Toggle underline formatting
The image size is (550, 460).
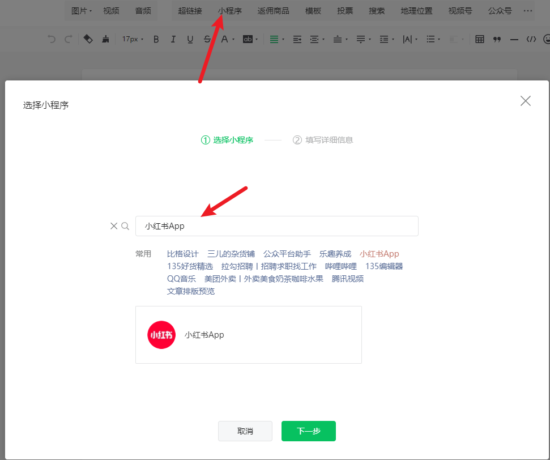[x=190, y=39]
